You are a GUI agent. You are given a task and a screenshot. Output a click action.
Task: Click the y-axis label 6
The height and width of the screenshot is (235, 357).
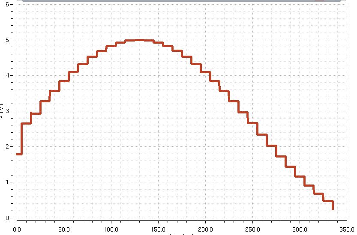pos(8,4)
